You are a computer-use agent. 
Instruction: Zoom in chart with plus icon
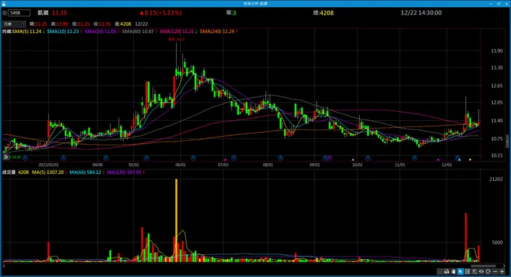(502, 271)
